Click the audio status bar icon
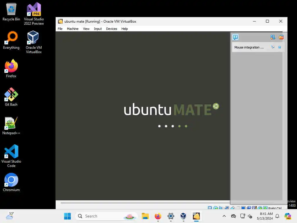Image resolution: width=297 pixels, height=223 pixels. 221,208
